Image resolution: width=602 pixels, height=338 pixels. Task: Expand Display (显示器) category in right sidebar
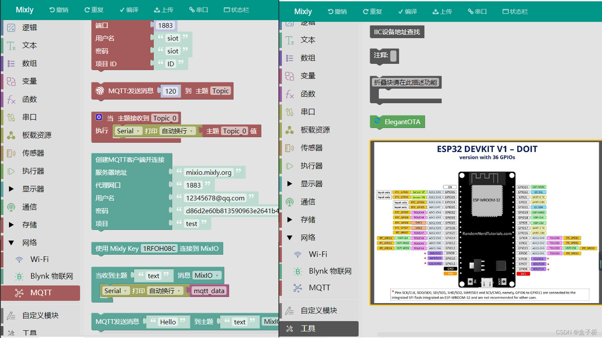point(290,184)
